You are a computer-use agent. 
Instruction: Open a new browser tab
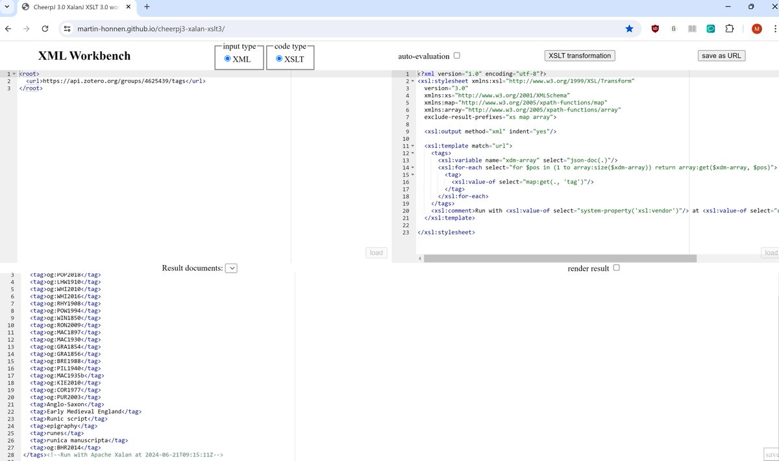tap(147, 7)
